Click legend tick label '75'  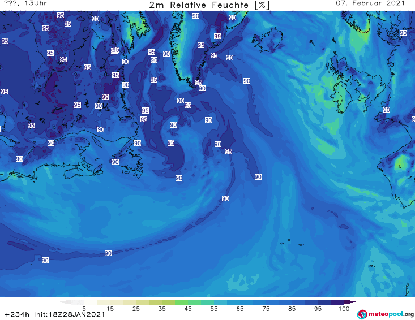point(266,309)
